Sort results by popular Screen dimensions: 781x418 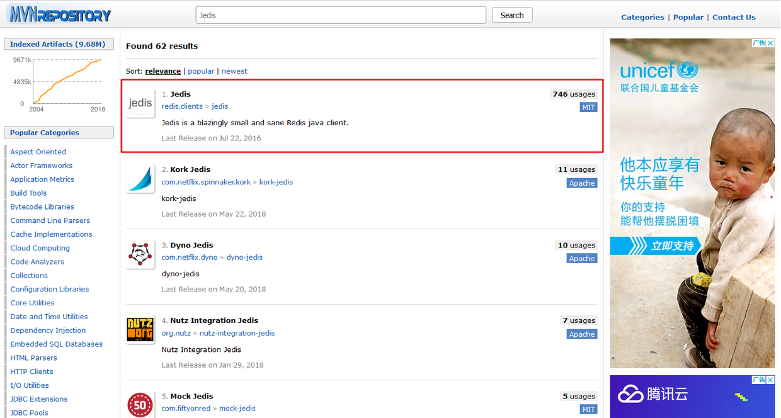click(201, 71)
